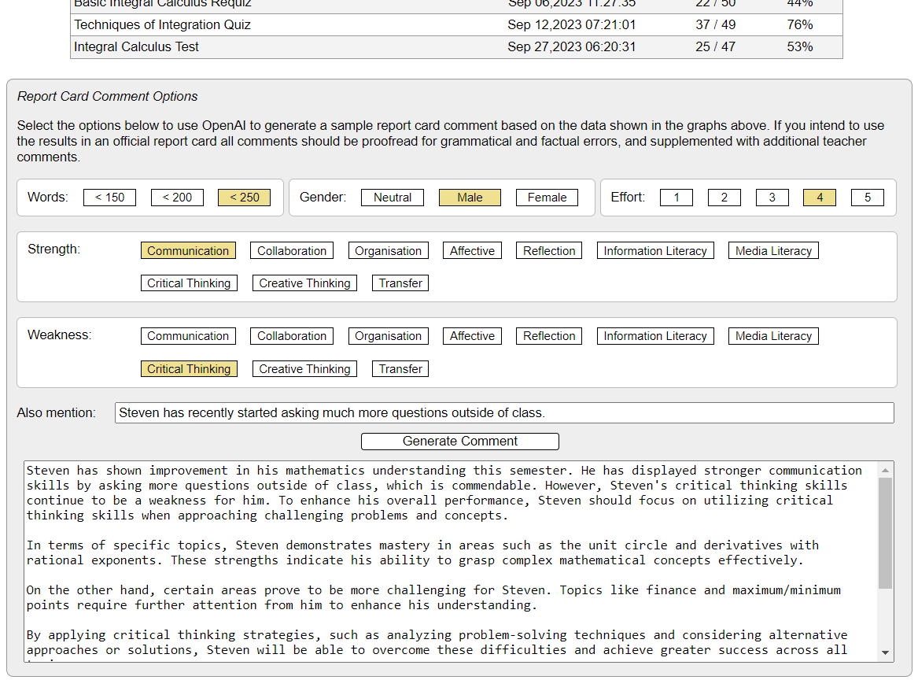Select Transfer as a Strength
Screen dimensions: 918x680
pos(400,283)
